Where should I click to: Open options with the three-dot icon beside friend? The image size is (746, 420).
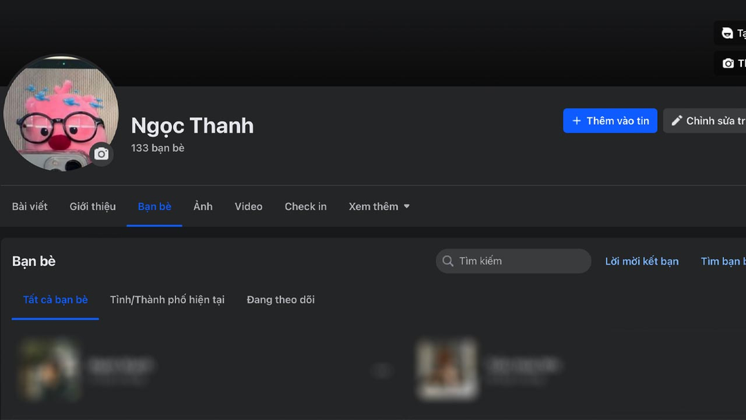click(382, 370)
